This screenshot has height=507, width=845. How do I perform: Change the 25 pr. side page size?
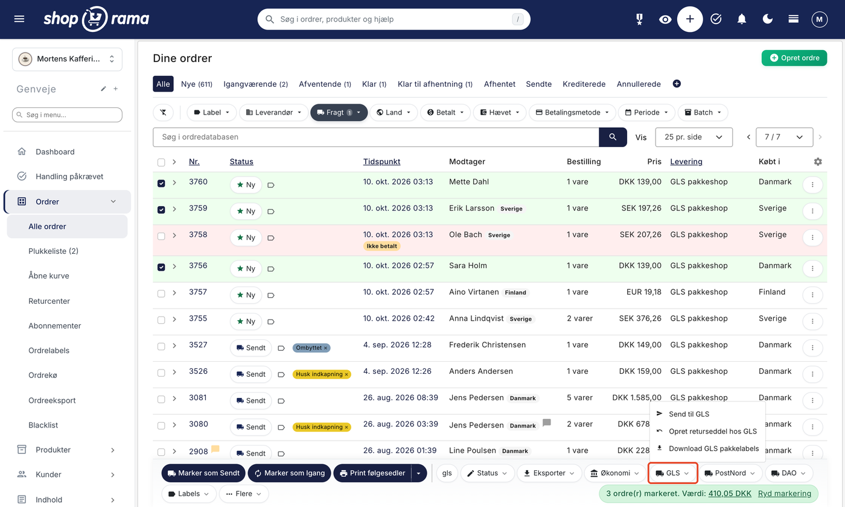click(x=694, y=137)
